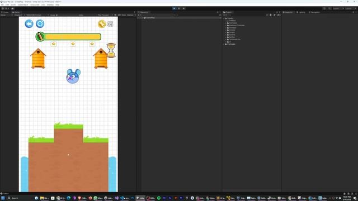This screenshot has height=201, width=358.
Task: Click the Spotify taskbar icon
Action: click(x=159, y=198)
